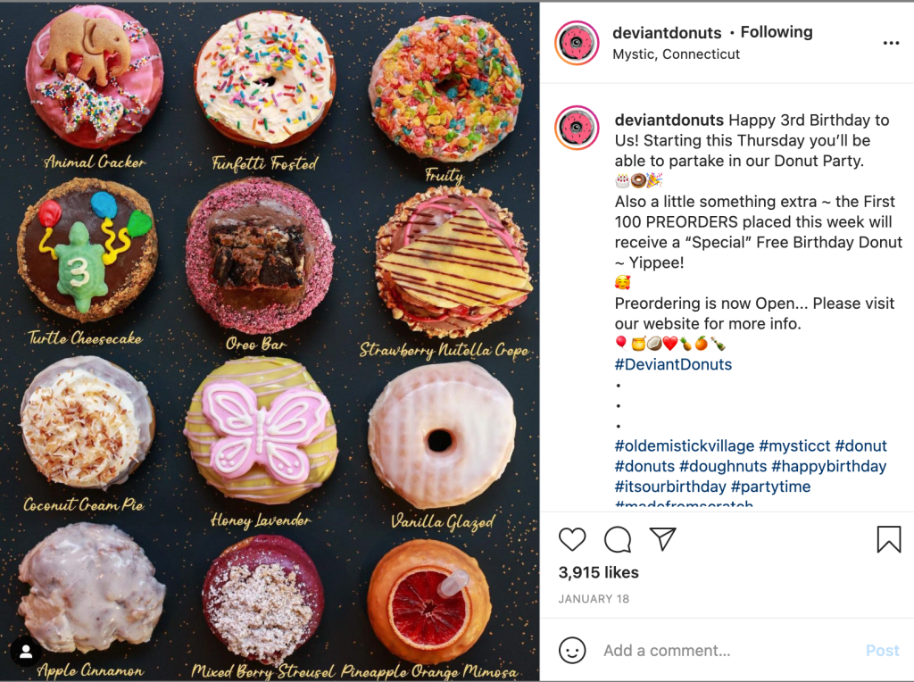Open deviantdonuts avatar beside the caption
Viewport: 914px width, 682px height.
tap(577, 129)
